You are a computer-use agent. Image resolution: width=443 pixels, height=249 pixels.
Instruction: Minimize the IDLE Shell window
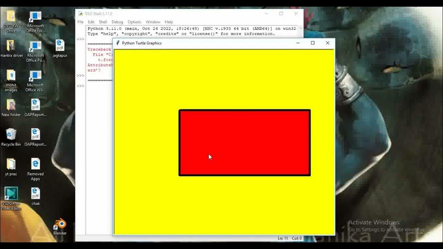(266, 13)
